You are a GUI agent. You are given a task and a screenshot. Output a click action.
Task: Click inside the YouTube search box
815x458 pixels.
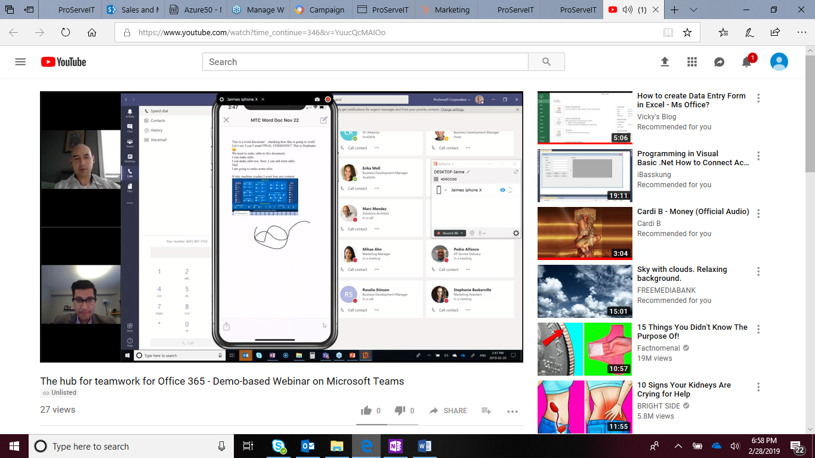point(365,62)
